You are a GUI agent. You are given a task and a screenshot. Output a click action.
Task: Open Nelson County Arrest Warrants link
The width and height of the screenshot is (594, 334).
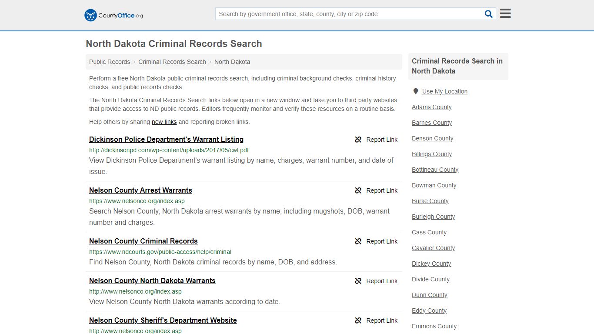coord(140,190)
